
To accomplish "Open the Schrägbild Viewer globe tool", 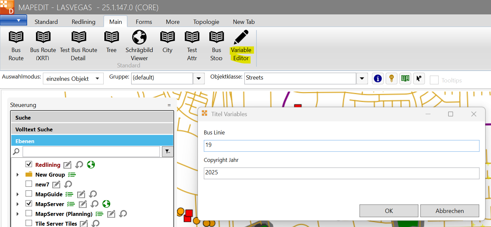I will tap(139, 37).
